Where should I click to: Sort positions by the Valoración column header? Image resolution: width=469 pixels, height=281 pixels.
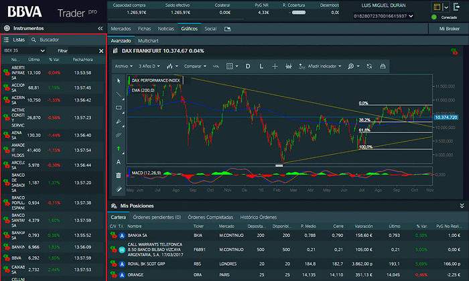[364, 226]
